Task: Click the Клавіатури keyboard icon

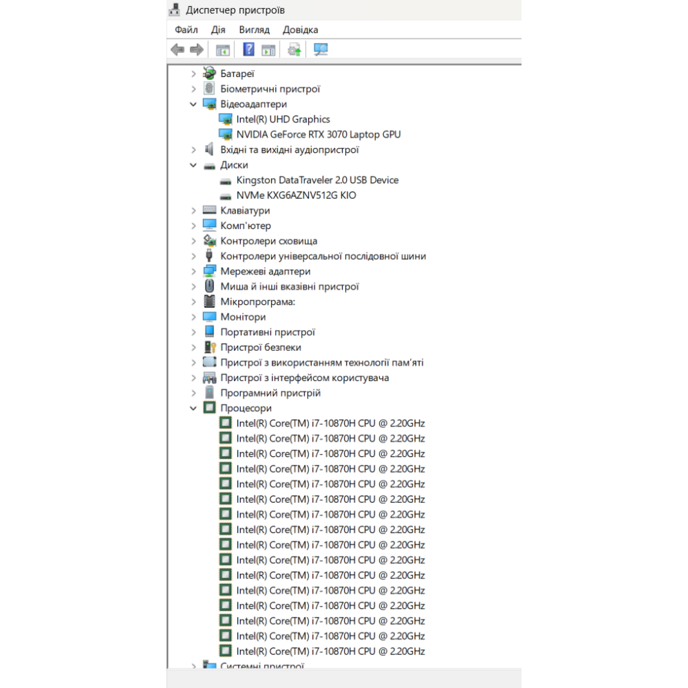Action: click(x=209, y=210)
